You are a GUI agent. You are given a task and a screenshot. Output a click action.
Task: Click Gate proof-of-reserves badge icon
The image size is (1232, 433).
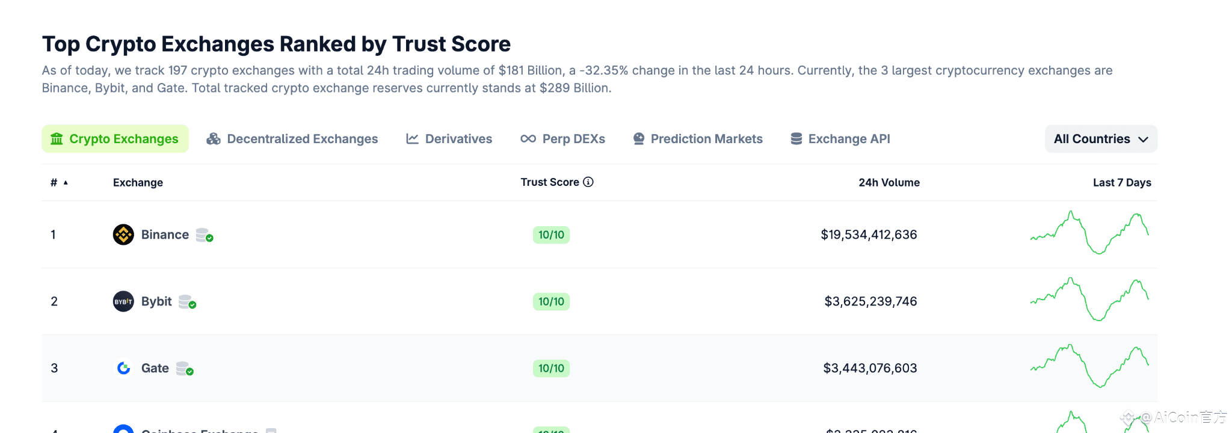tap(185, 369)
